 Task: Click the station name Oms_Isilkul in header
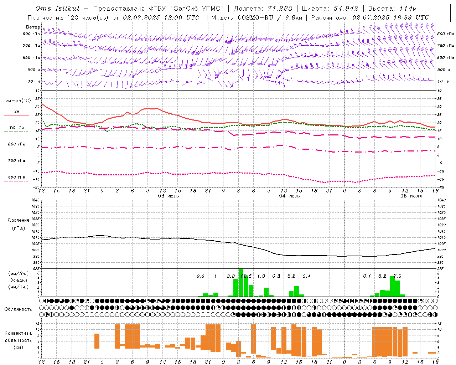click(x=58, y=9)
